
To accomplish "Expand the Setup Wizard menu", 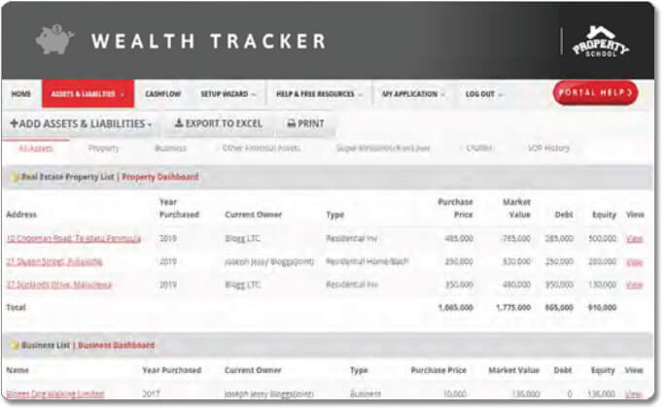I will [228, 93].
